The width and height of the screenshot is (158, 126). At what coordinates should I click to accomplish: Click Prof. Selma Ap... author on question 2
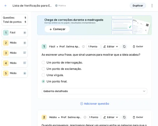pyautogui.click(x=71, y=117)
